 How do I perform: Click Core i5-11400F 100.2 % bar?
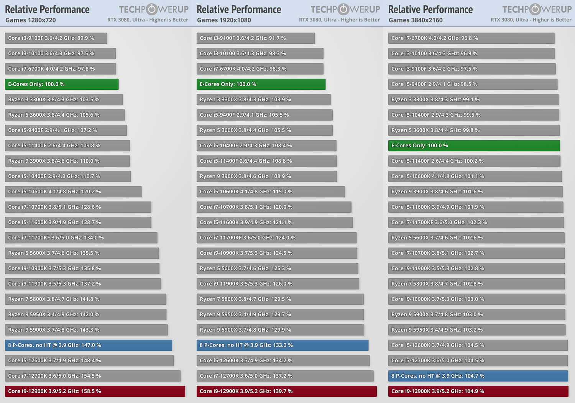[x=474, y=161]
